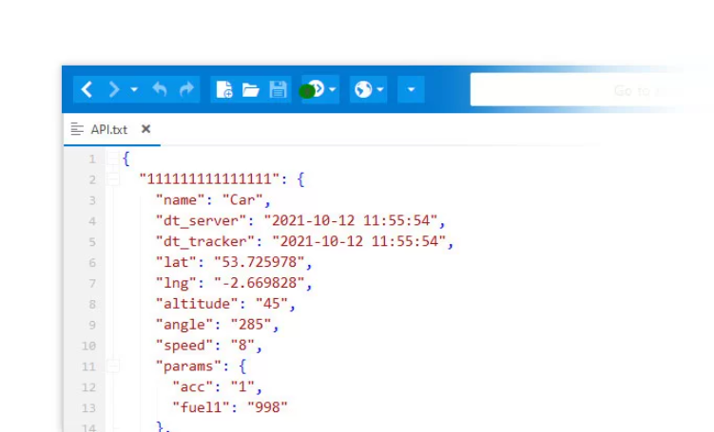The image size is (714, 432).
Task: Collapse the params fold on line 11
Action: (x=113, y=366)
